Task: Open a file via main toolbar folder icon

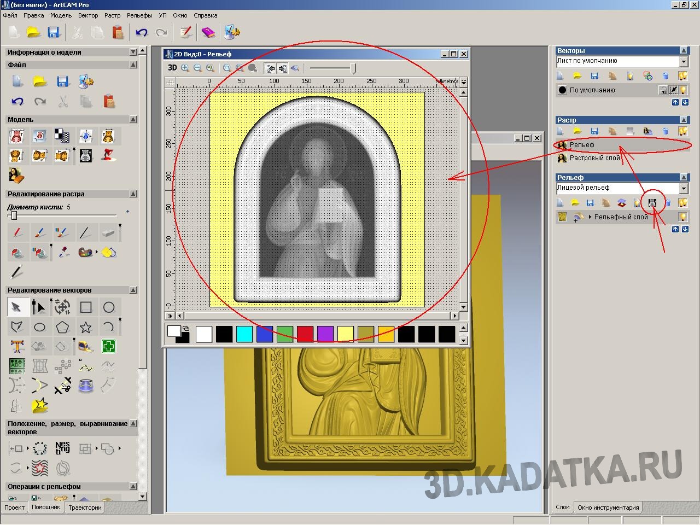Action: (33, 32)
